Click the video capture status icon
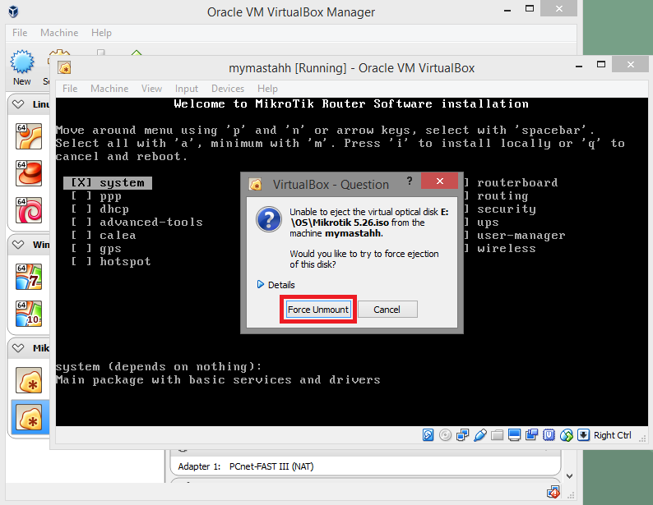 (532, 435)
